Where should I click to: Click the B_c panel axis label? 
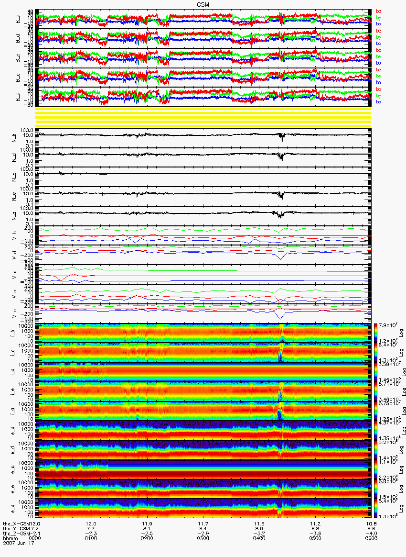[x=18, y=58]
